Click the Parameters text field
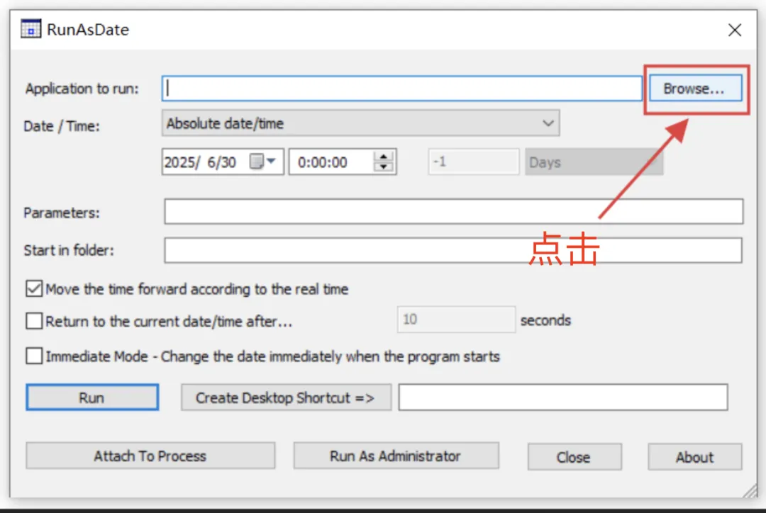Image resolution: width=766 pixels, height=513 pixels. pyautogui.click(x=453, y=211)
